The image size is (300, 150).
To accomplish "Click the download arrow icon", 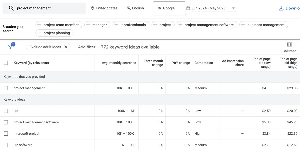I will [281, 8].
